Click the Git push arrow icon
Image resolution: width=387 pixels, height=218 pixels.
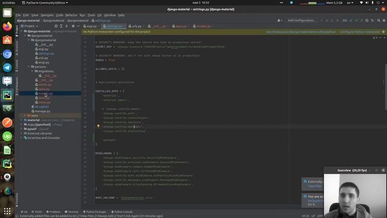click(x=362, y=21)
